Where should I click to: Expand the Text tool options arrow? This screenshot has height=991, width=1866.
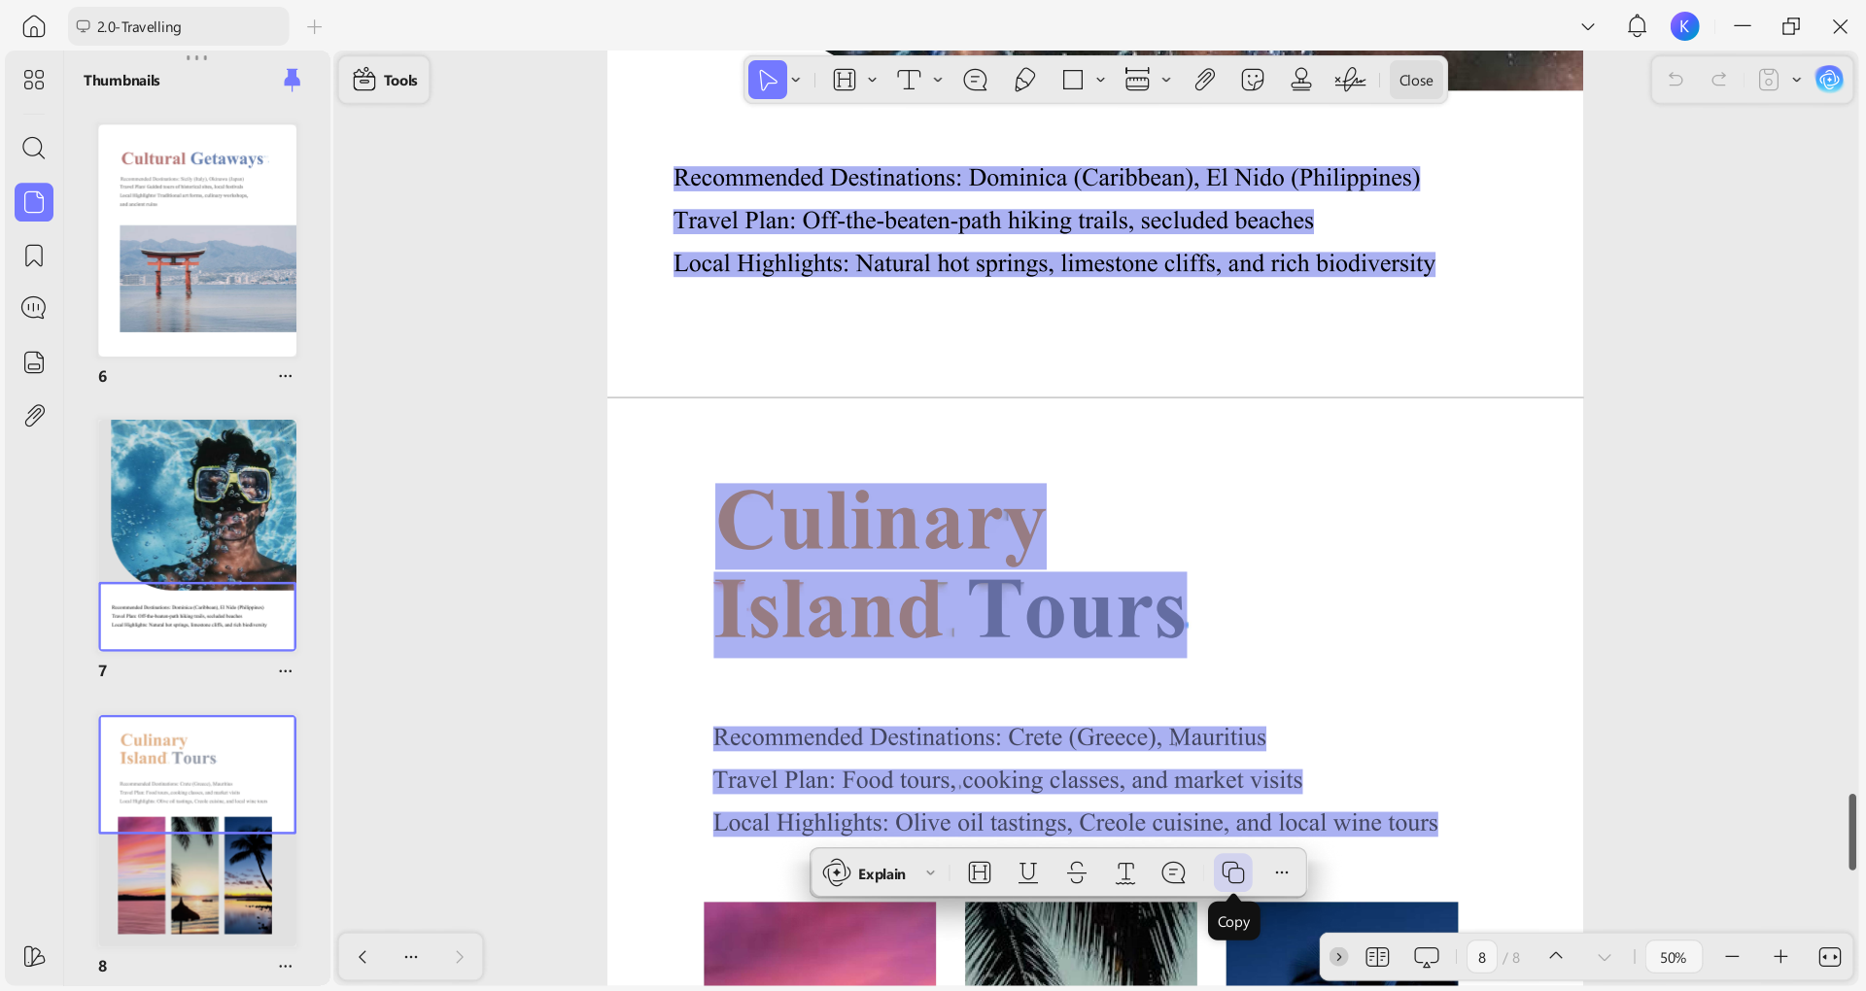(938, 80)
